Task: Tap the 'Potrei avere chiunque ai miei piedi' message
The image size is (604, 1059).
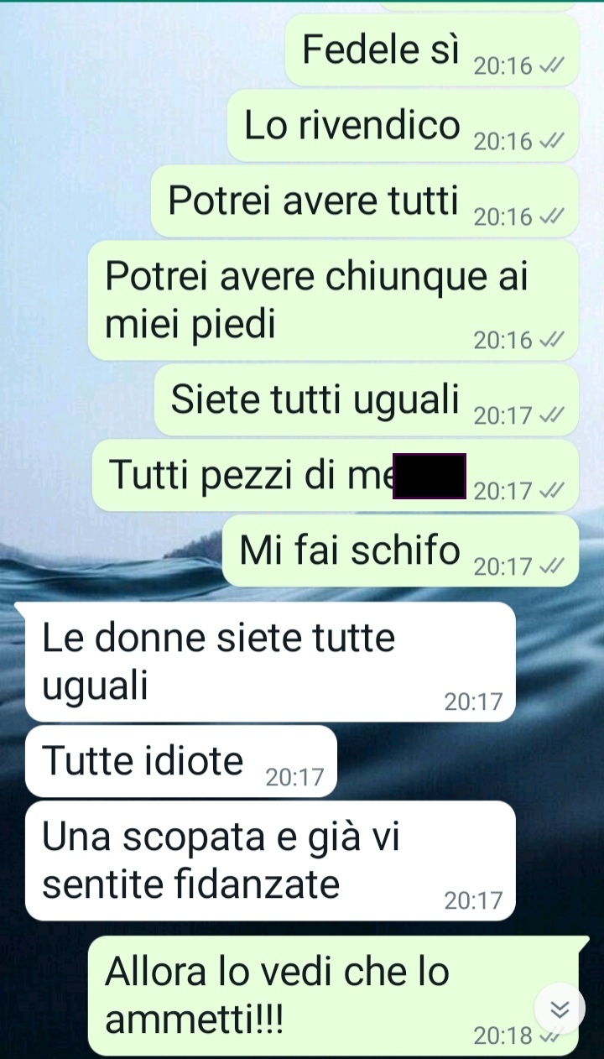Action: tap(334, 301)
